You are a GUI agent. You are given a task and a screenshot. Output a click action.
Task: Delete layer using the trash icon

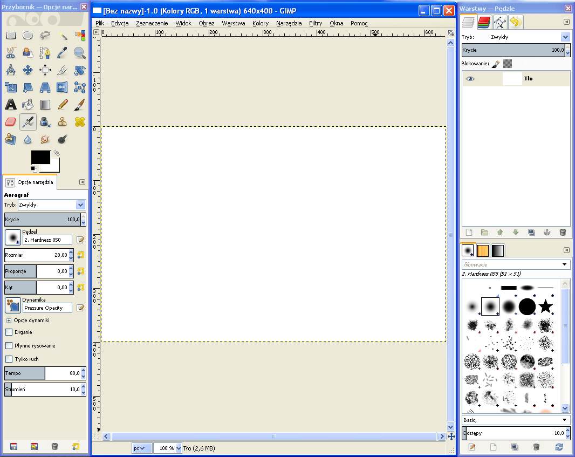click(x=563, y=233)
